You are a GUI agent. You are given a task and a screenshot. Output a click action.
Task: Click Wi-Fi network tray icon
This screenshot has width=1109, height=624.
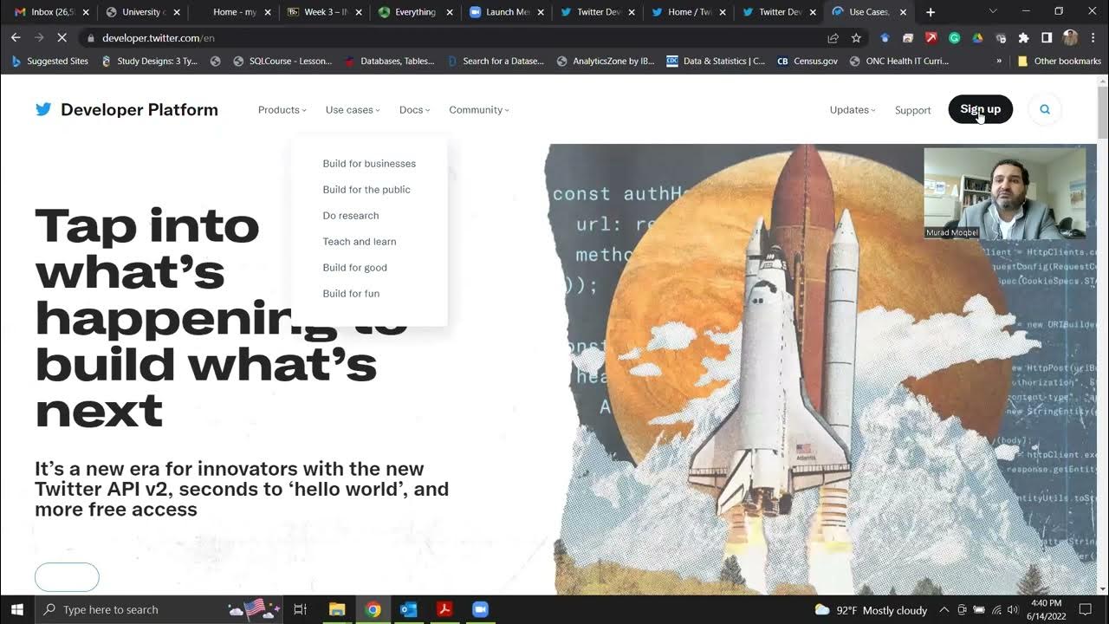pos(996,610)
